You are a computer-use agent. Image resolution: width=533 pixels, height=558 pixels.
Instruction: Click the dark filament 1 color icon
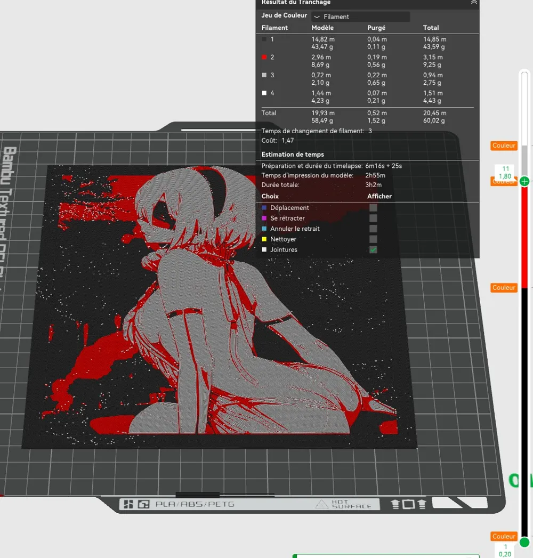264,39
